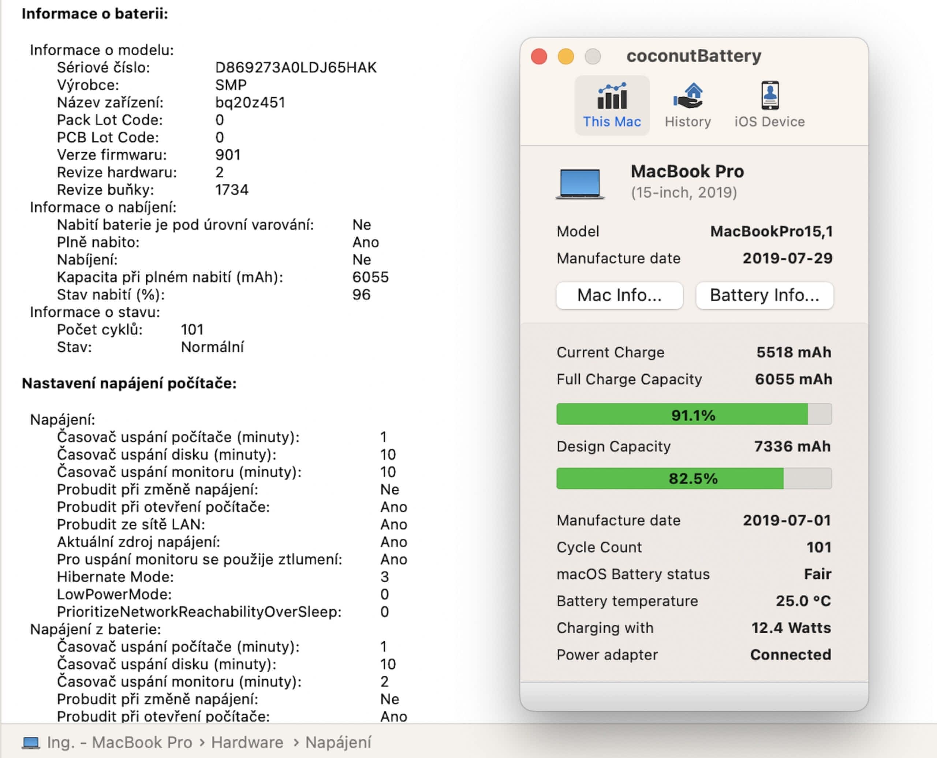Open the History tab icon
Viewport: 937px width, 758px height.
pos(688,96)
